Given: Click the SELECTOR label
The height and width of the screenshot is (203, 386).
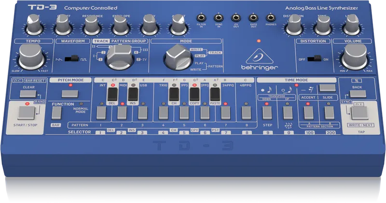Looking at the screenshot, I should [x=79, y=132].
